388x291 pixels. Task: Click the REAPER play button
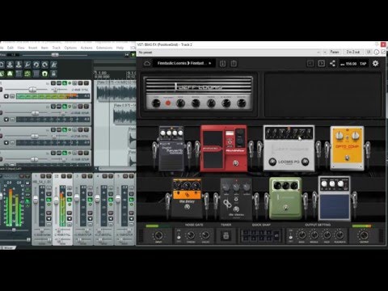[x=133, y=55]
